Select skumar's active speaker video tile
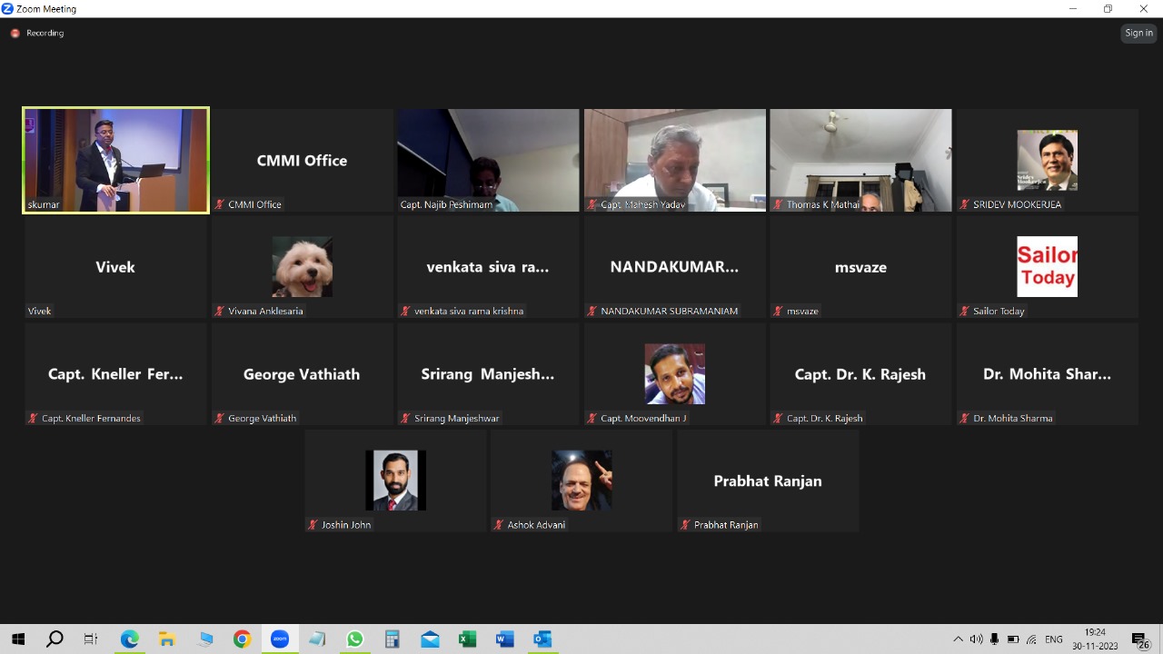This screenshot has height=654, width=1163. [x=116, y=161]
